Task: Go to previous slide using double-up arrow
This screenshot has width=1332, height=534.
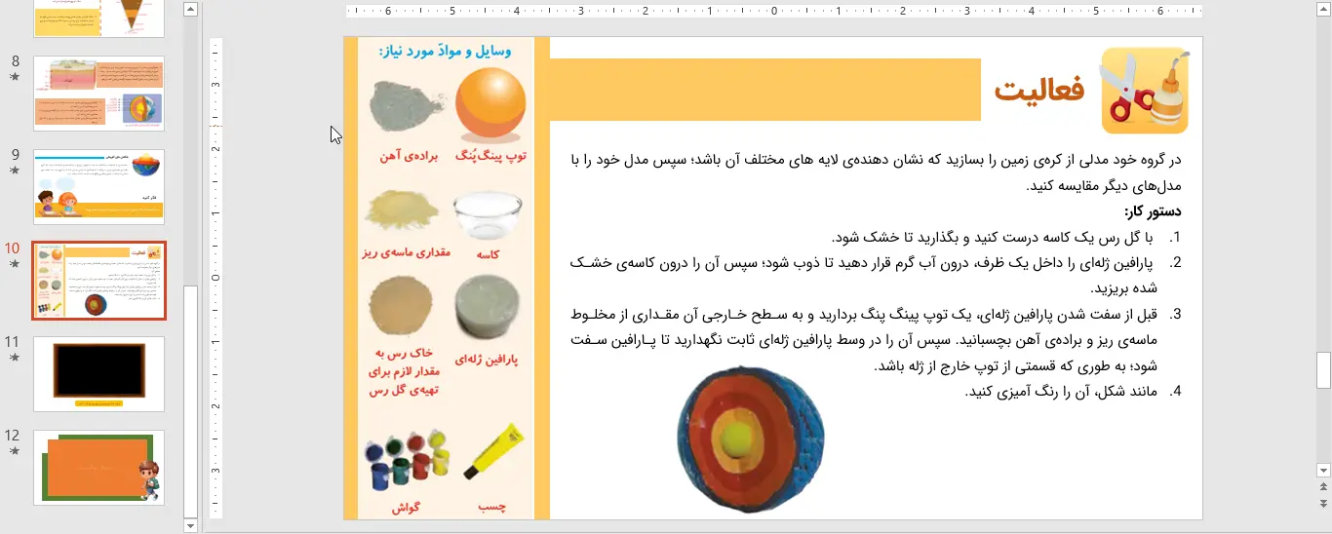Action: pos(1323,486)
